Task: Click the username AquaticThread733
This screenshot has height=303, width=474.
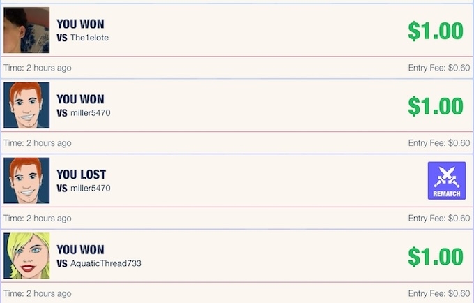Action: click(x=106, y=263)
